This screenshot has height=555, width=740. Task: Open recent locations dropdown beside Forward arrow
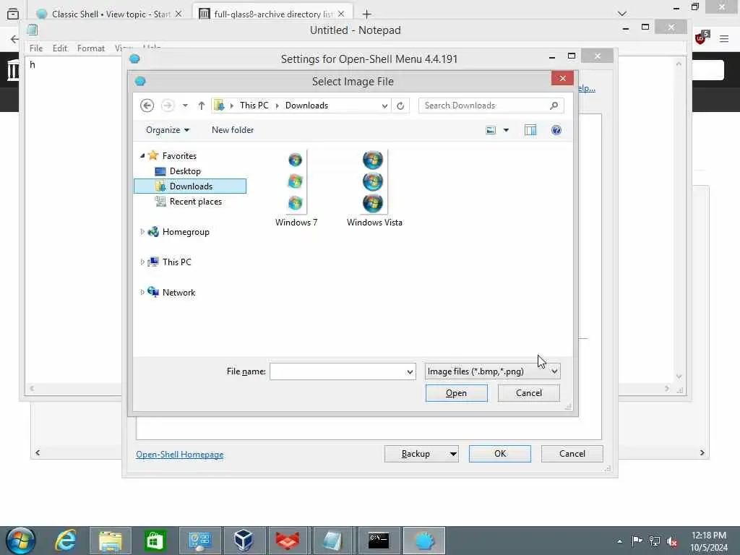186,106
